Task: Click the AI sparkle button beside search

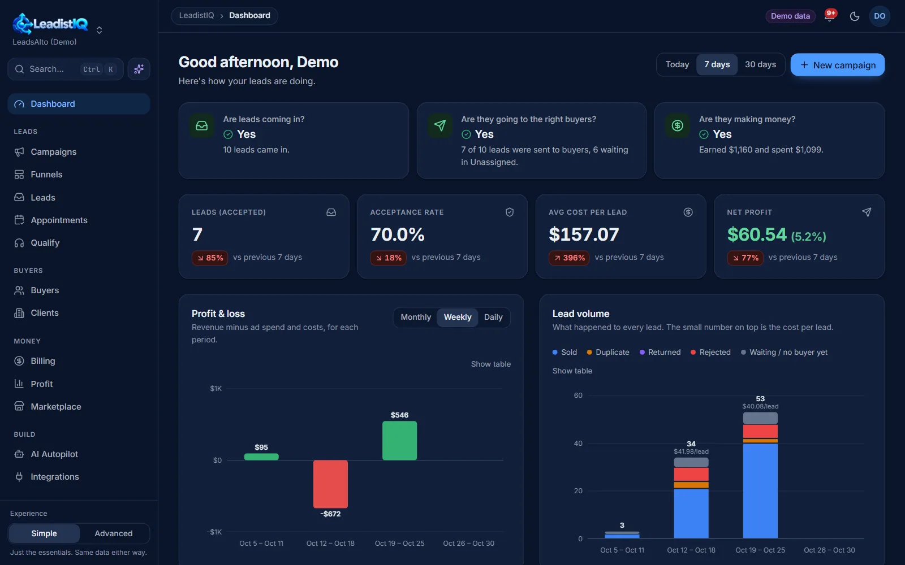Action: pos(139,69)
